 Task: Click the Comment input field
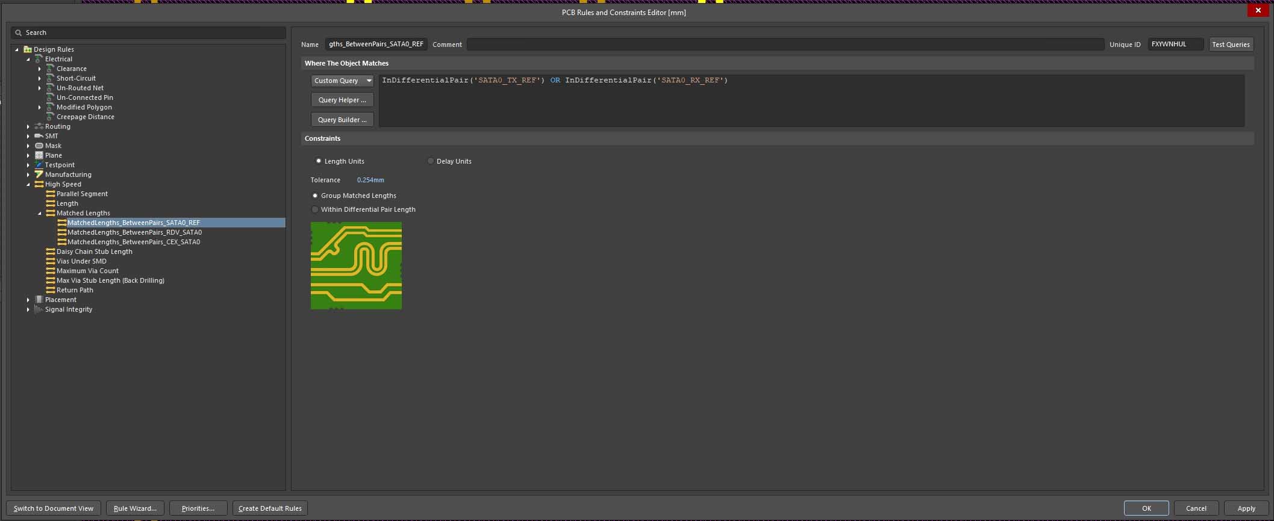784,45
